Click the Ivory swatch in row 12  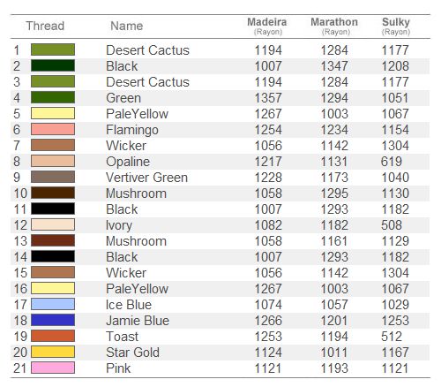tap(53, 224)
